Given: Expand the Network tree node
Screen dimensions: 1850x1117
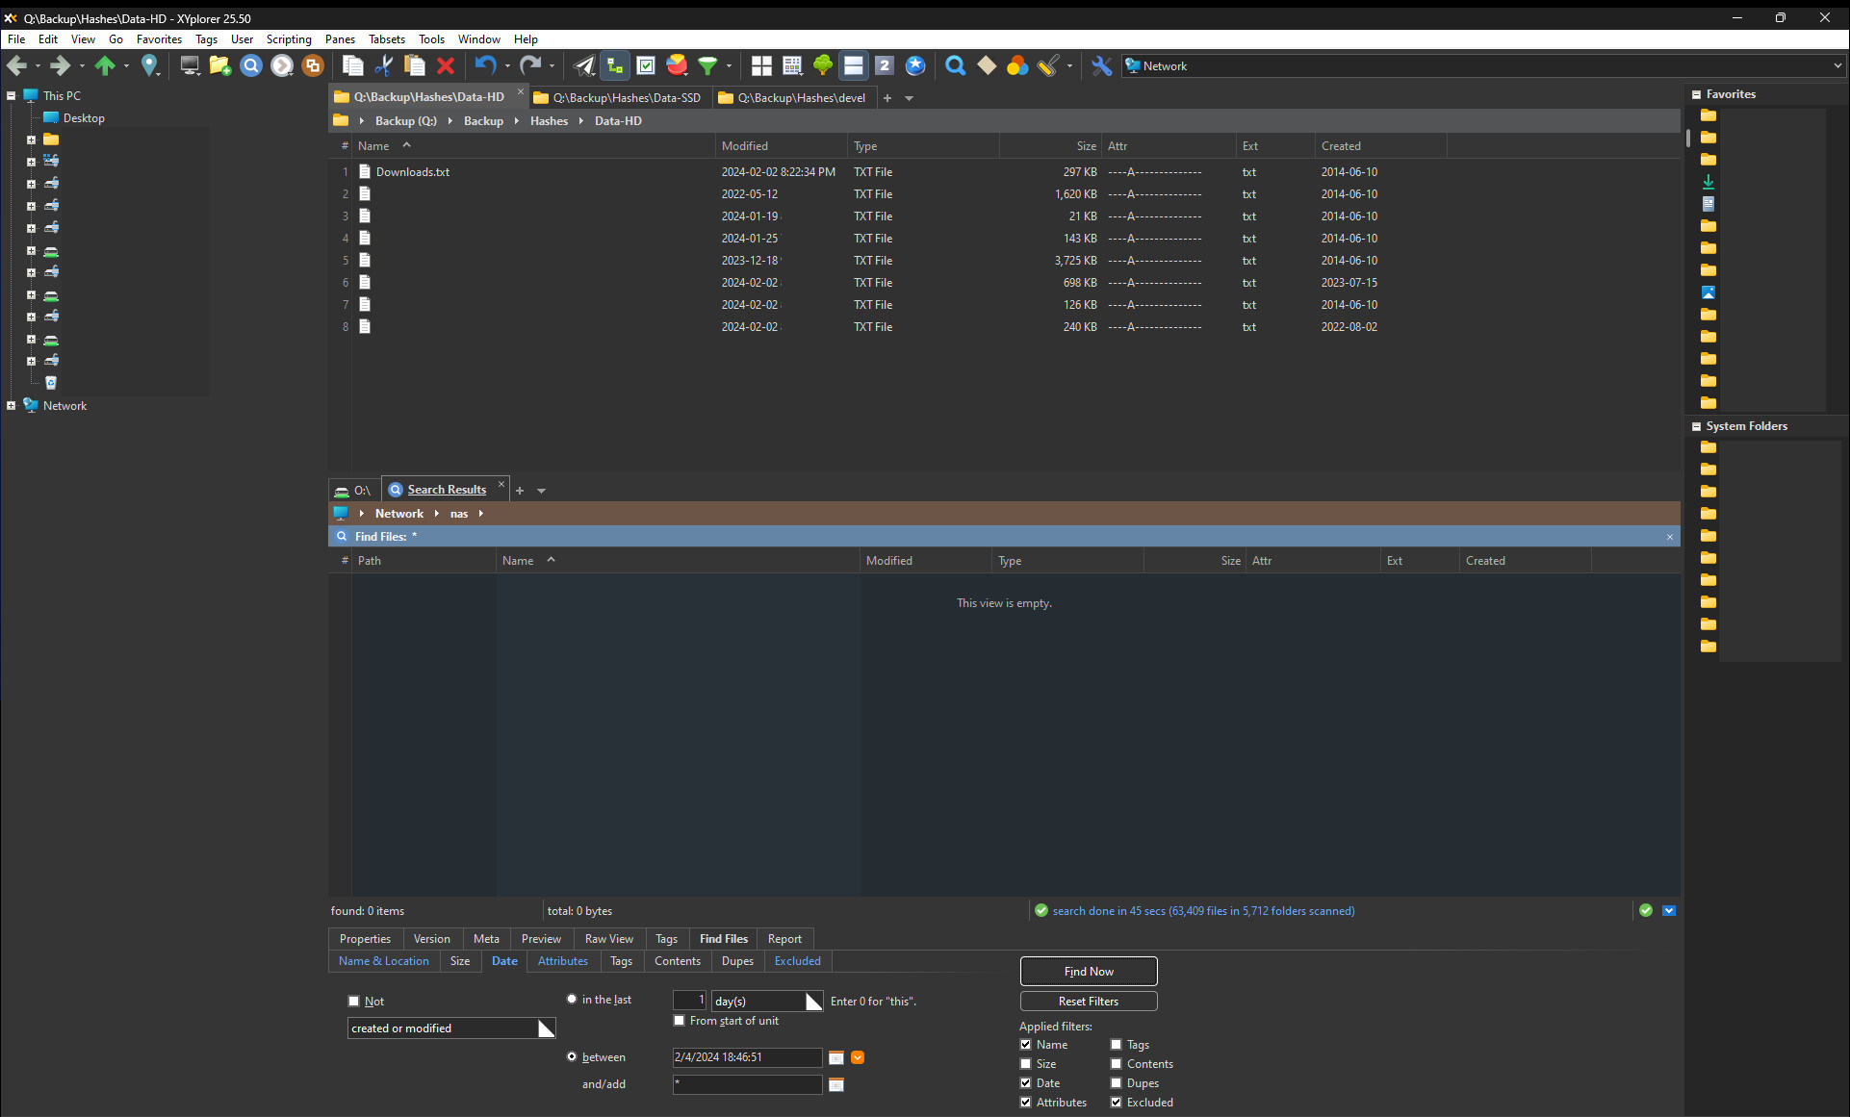Looking at the screenshot, I should [x=11, y=406].
